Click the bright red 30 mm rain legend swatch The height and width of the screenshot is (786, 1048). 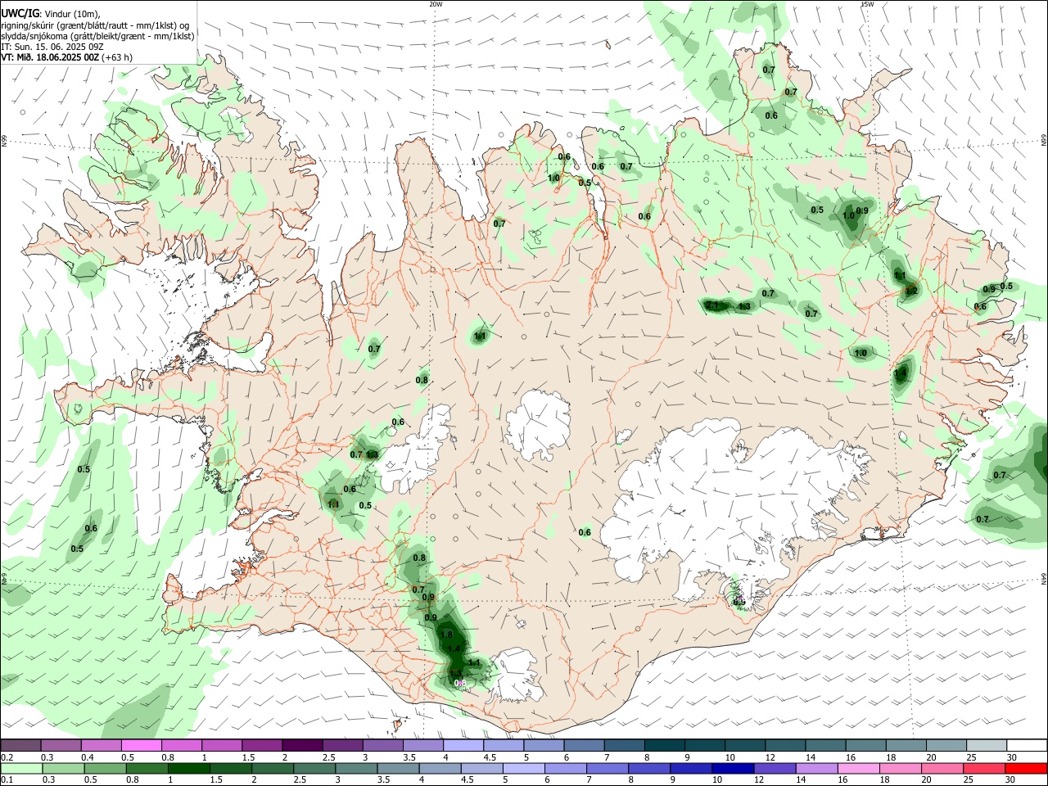click(x=1026, y=768)
